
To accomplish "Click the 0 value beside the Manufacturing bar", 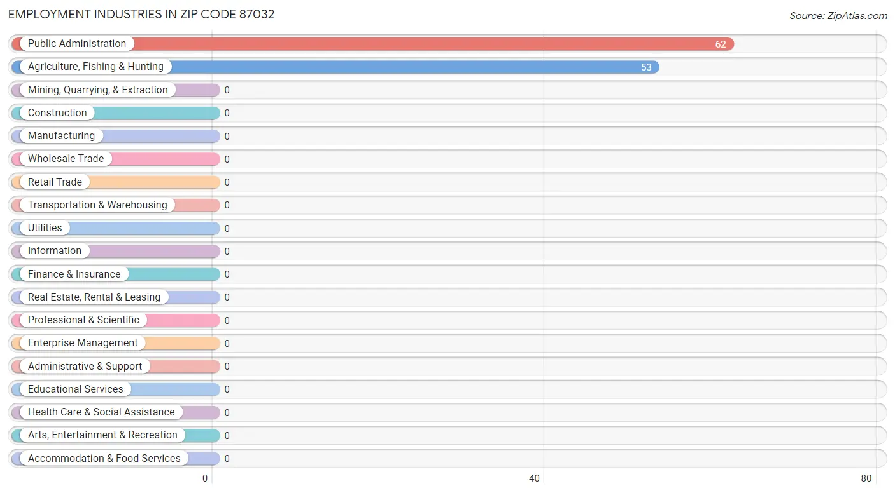I will [227, 137].
